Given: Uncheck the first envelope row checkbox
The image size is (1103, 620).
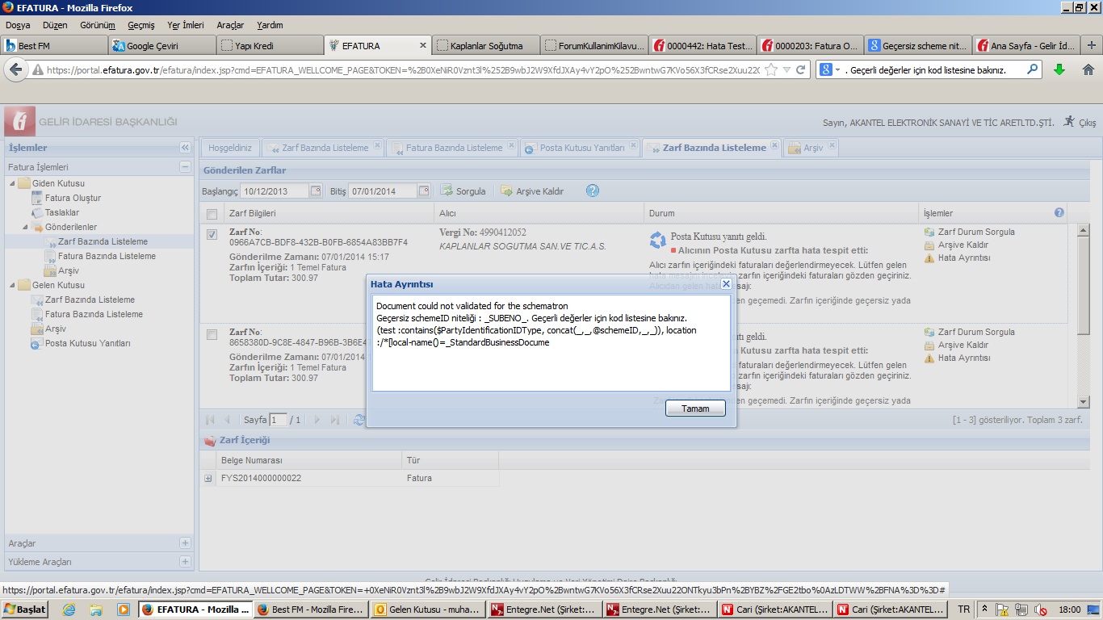Looking at the screenshot, I should coord(212,235).
